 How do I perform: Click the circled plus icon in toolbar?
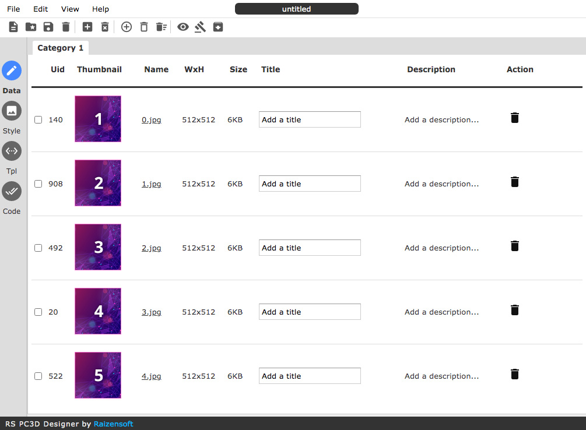pyautogui.click(x=127, y=27)
